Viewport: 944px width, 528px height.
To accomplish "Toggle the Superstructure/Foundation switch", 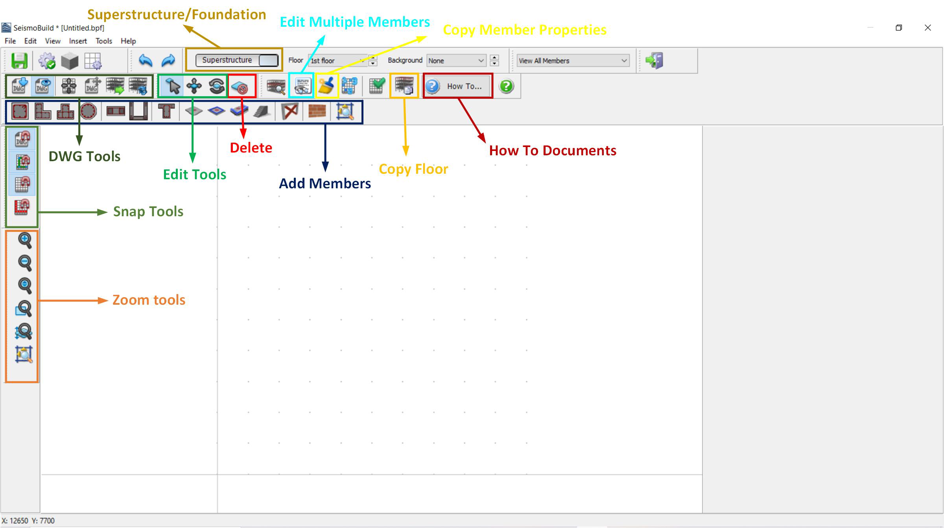I will point(237,60).
